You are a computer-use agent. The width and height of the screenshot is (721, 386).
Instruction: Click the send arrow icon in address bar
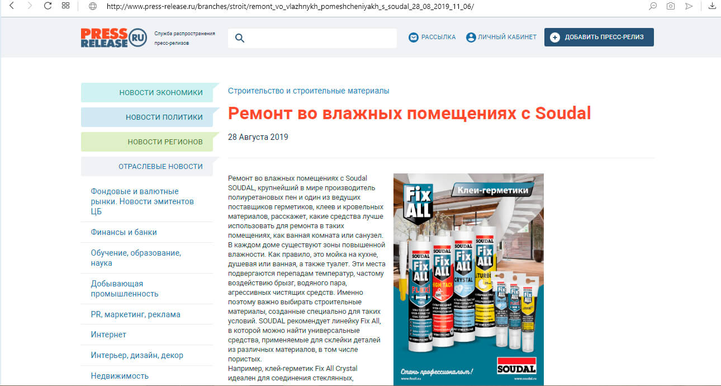pyautogui.click(x=689, y=6)
